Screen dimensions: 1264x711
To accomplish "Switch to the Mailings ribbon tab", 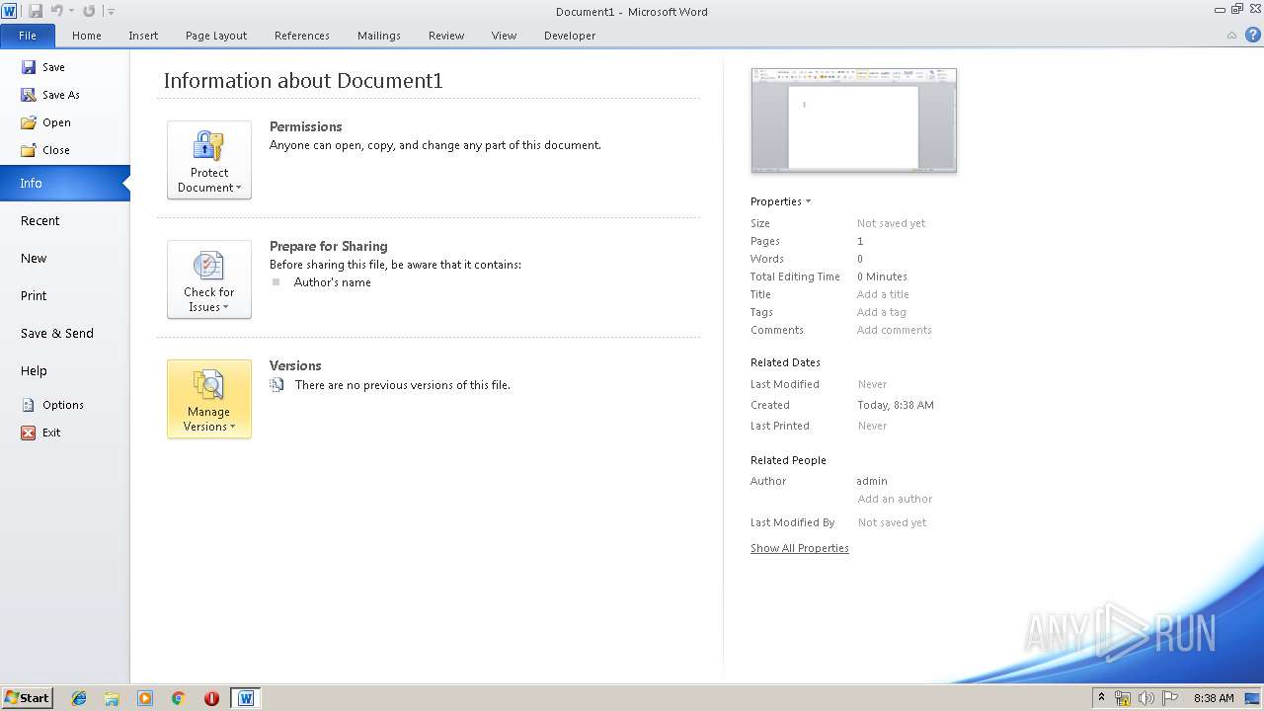I will [x=379, y=36].
